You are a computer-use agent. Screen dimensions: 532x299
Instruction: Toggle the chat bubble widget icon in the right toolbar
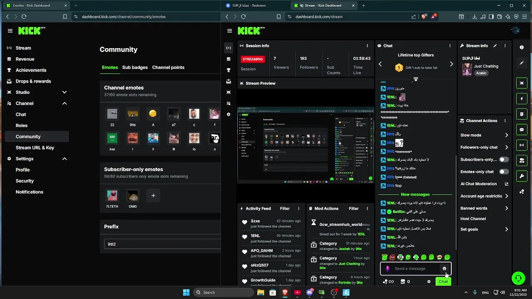click(x=522, y=130)
